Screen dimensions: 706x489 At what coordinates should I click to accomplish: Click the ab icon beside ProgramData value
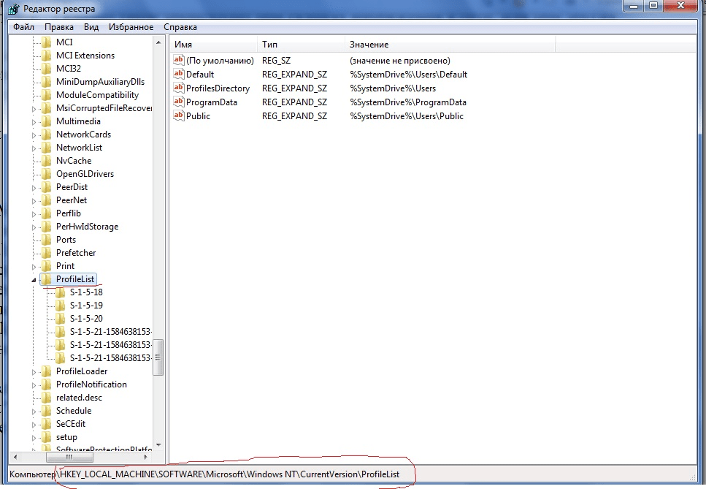click(179, 102)
